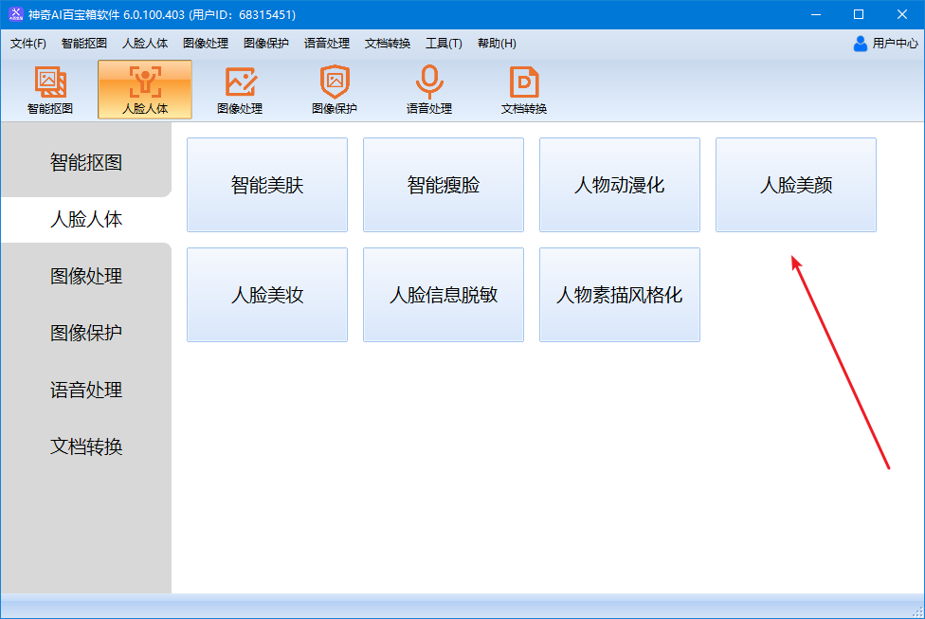925x619 pixels.
Task: Launch the 智能瘦脸 feature
Action: click(444, 185)
